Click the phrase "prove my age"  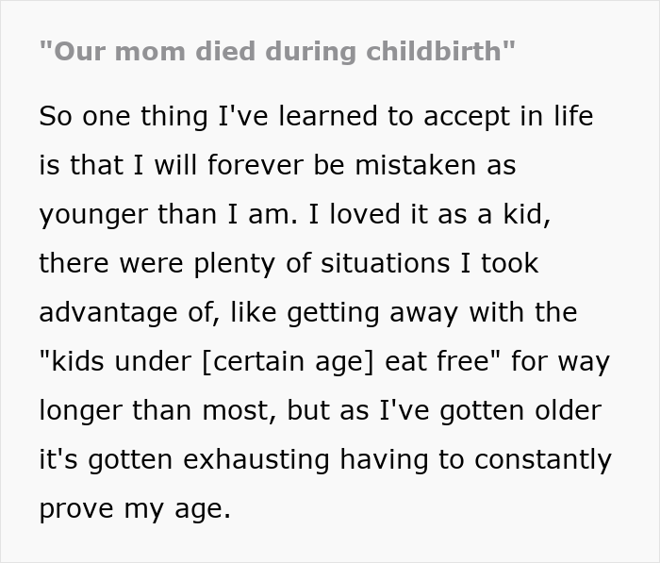click(134, 508)
